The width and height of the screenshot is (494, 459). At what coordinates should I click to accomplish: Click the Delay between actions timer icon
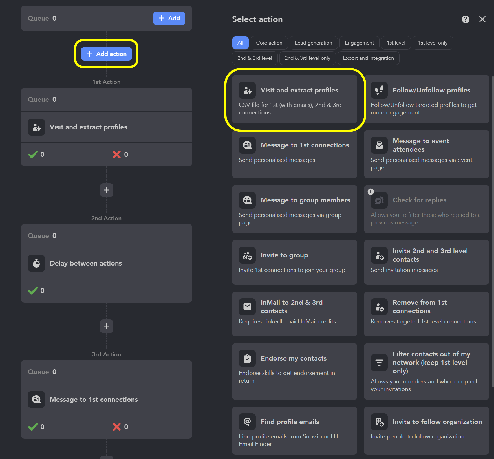(36, 263)
